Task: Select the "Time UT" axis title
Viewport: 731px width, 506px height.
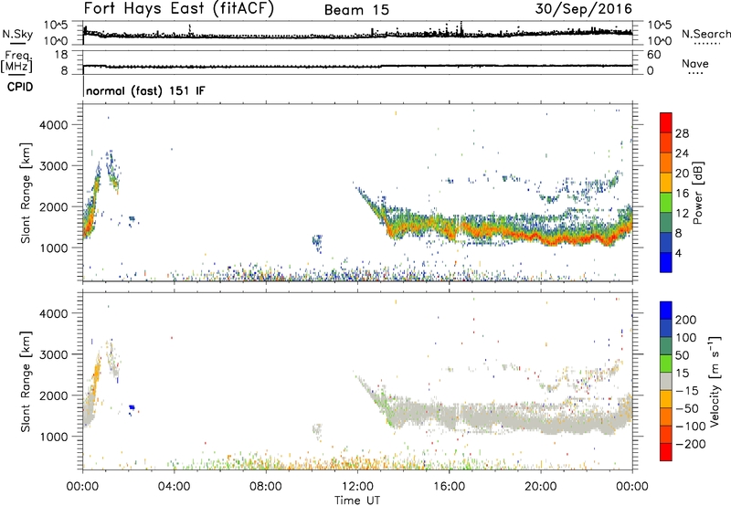Action: (x=357, y=501)
